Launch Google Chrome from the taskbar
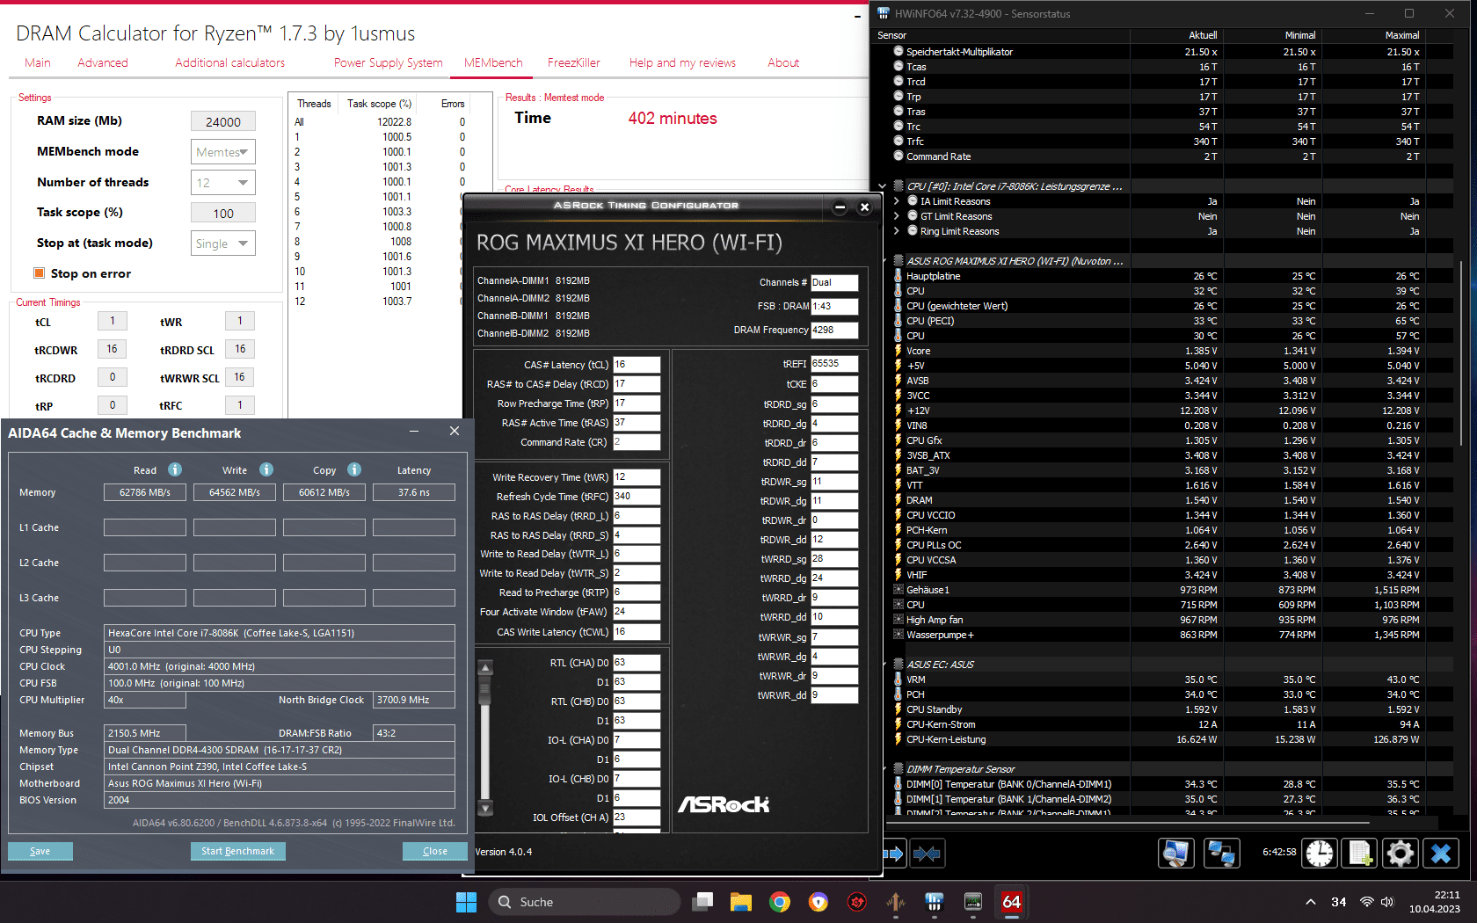The height and width of the screenshot is (923, 1477). click(780, 902)
